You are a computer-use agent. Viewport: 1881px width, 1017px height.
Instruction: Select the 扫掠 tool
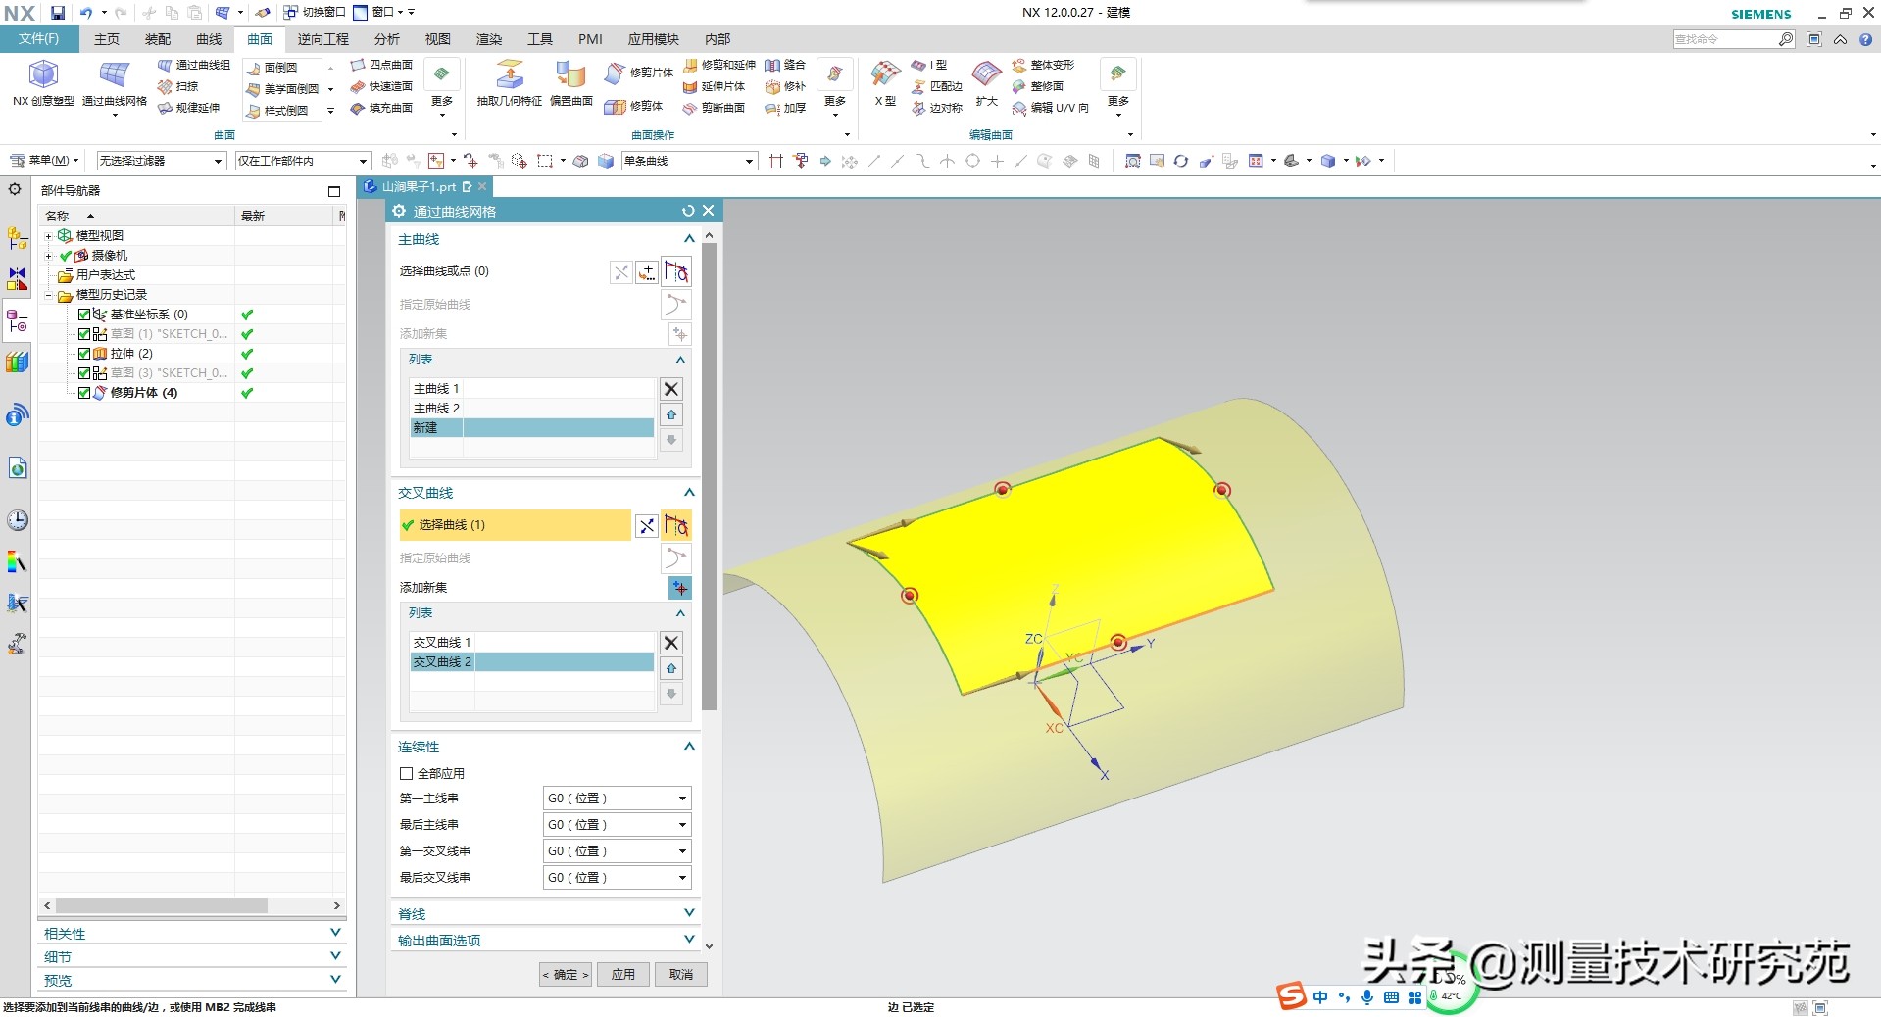[x=182, y=86]
